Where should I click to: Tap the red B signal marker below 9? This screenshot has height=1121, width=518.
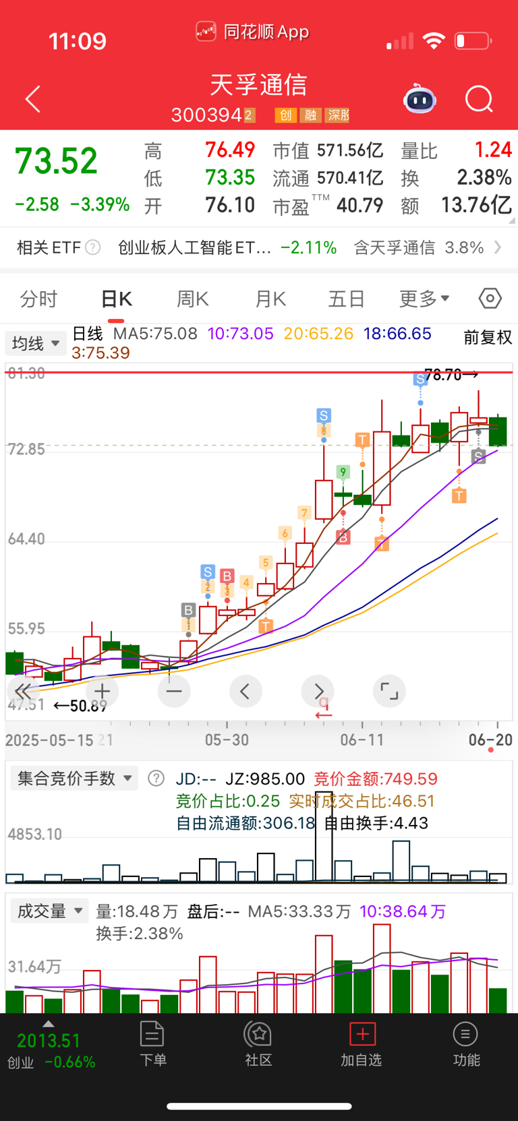(x=343, y=537)
